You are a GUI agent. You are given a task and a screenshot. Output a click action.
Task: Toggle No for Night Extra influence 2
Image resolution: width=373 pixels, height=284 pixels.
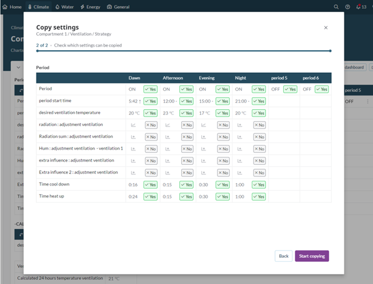click(x=259, y=172)
